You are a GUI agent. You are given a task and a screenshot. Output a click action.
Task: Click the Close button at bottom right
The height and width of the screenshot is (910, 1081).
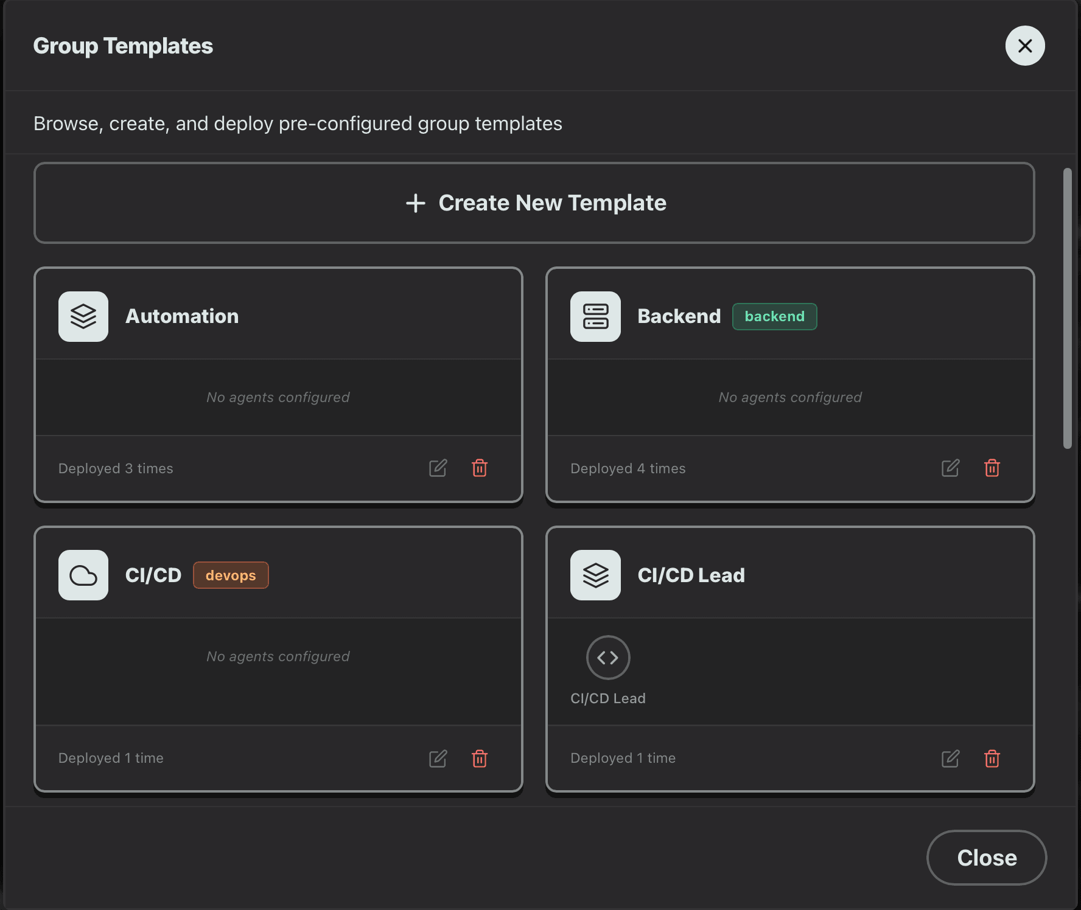(x=986, y=858)
